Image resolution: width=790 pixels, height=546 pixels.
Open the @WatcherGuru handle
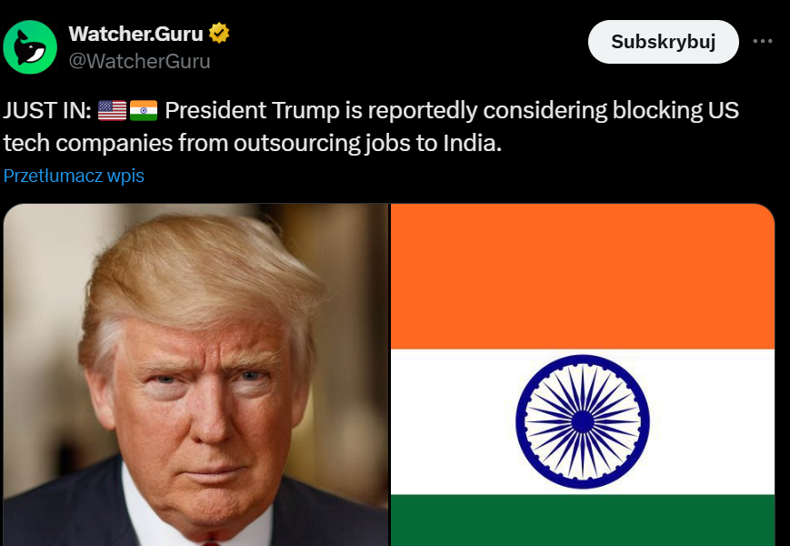(x=140, y=61)
